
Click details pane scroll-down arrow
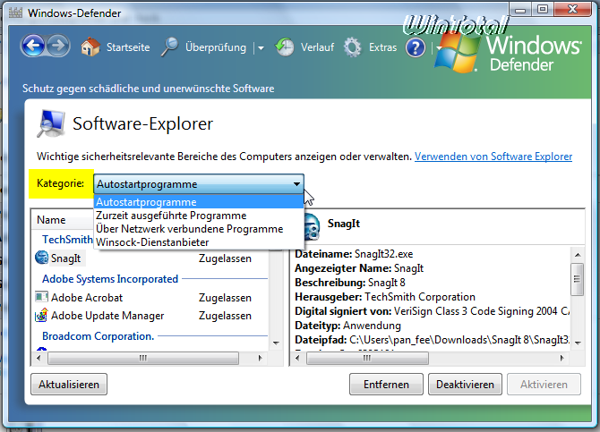578,343
